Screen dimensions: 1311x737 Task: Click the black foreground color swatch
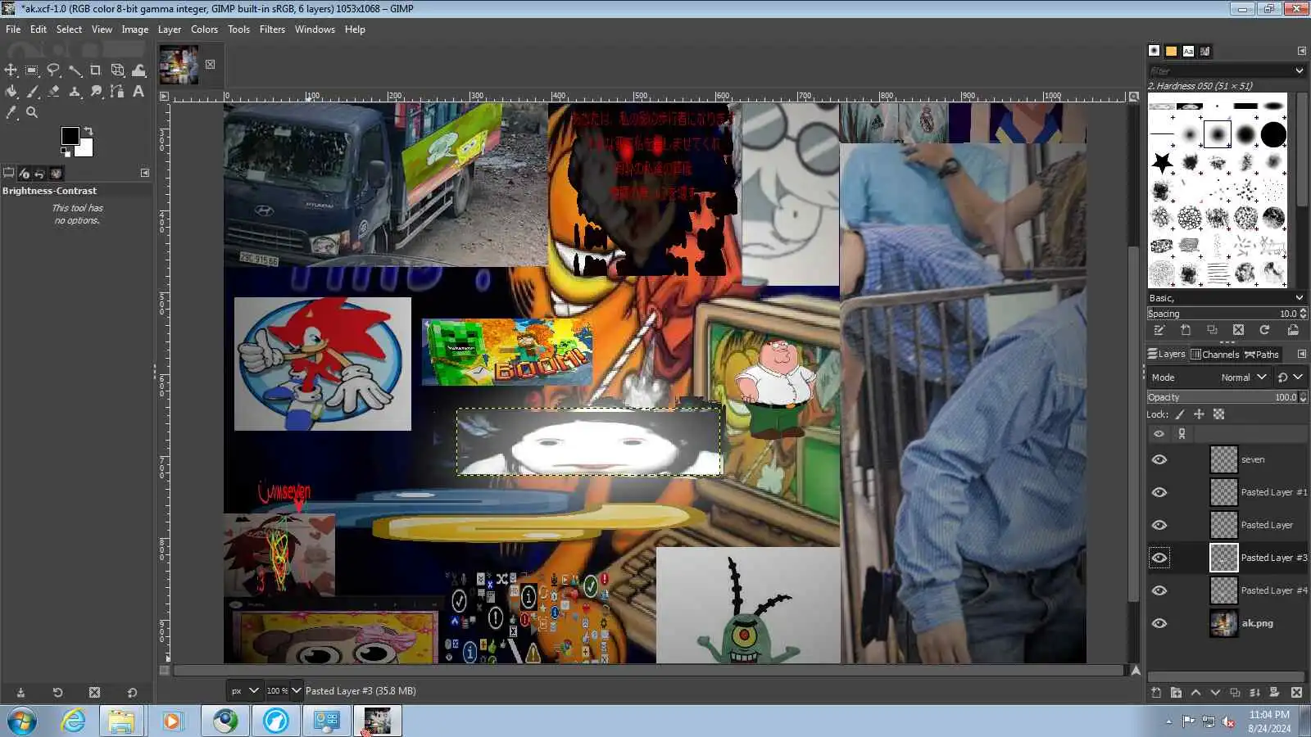[70, 135]
